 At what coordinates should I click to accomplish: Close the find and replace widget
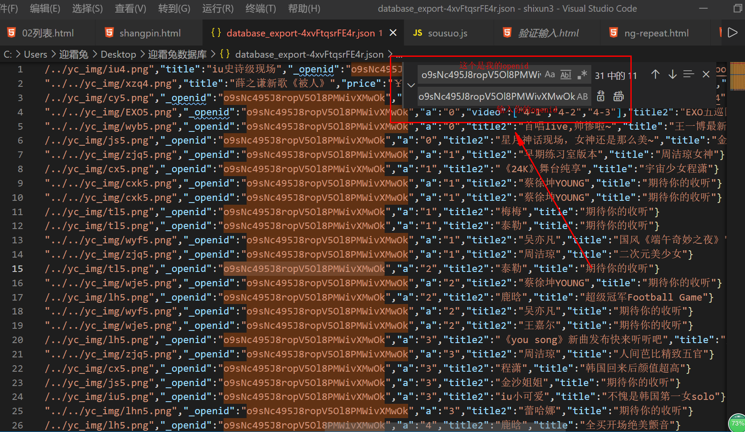click(x=706, y=75)
